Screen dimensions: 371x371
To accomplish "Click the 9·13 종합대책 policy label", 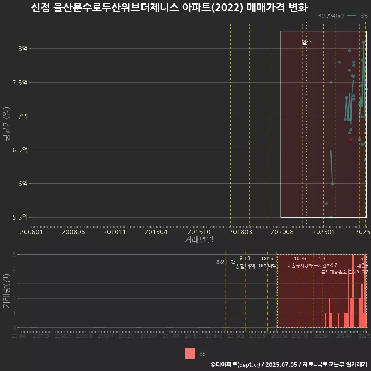I will [245, 262].
